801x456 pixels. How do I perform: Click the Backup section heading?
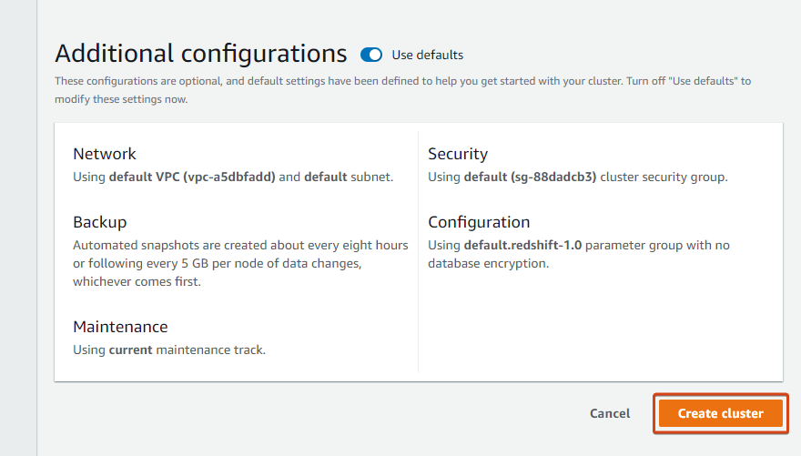(99, 222)
